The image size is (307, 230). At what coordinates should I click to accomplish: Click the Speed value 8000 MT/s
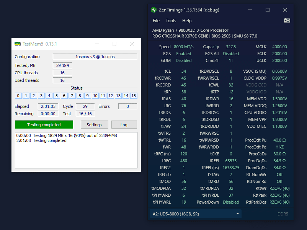[184, 47]
